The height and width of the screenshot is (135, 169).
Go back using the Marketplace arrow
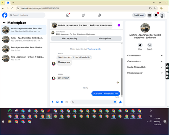[4, 23]
